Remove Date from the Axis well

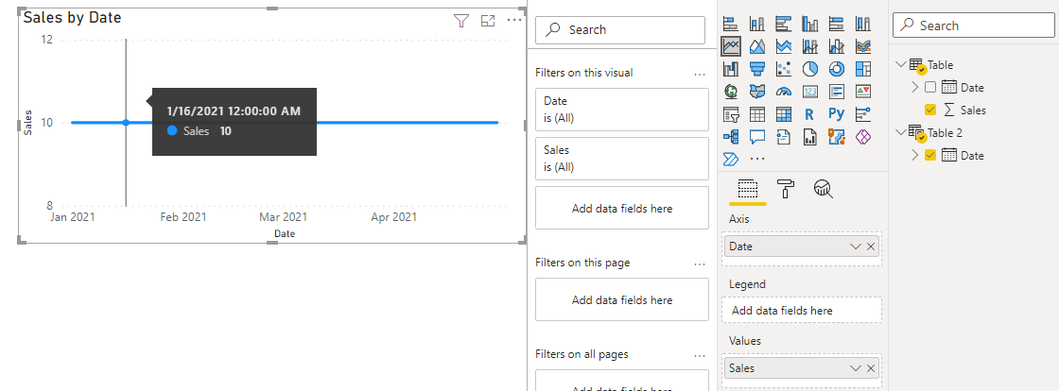click(x=871, y=246)
